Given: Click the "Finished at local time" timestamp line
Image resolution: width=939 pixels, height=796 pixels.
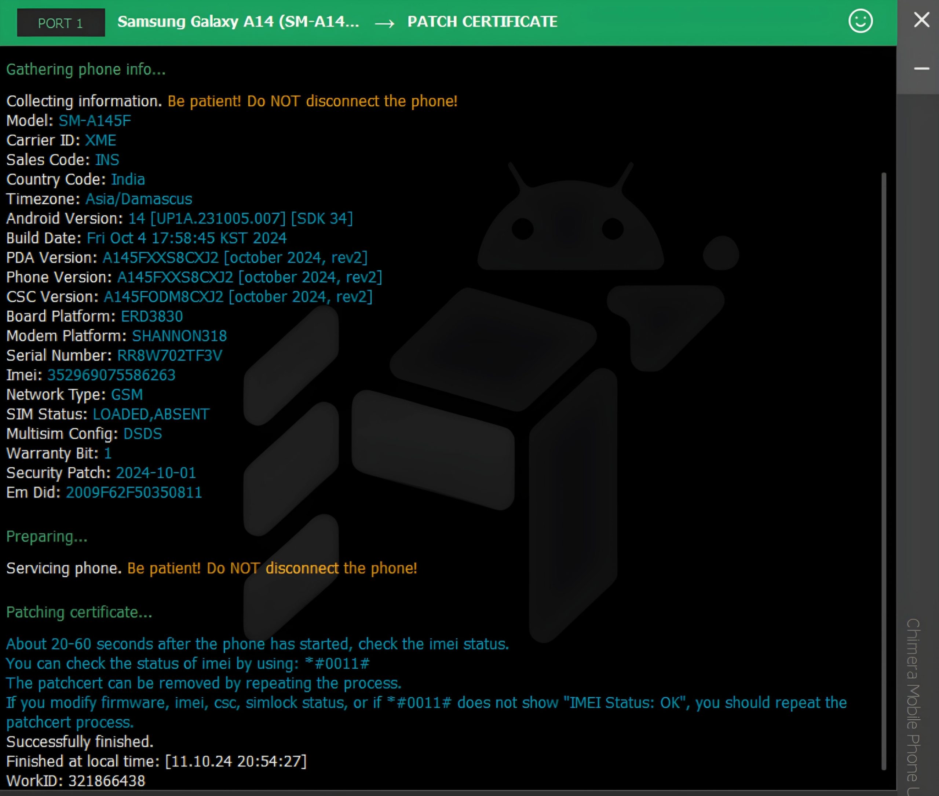Looking at the screenshot, I should [x=157, y=762].
